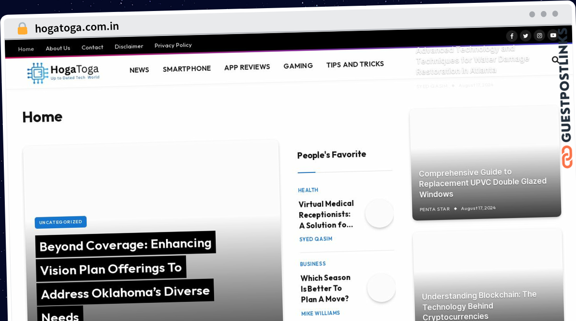Open the Instagram social icon
576x321 pixels.
[x=540, y=35]
